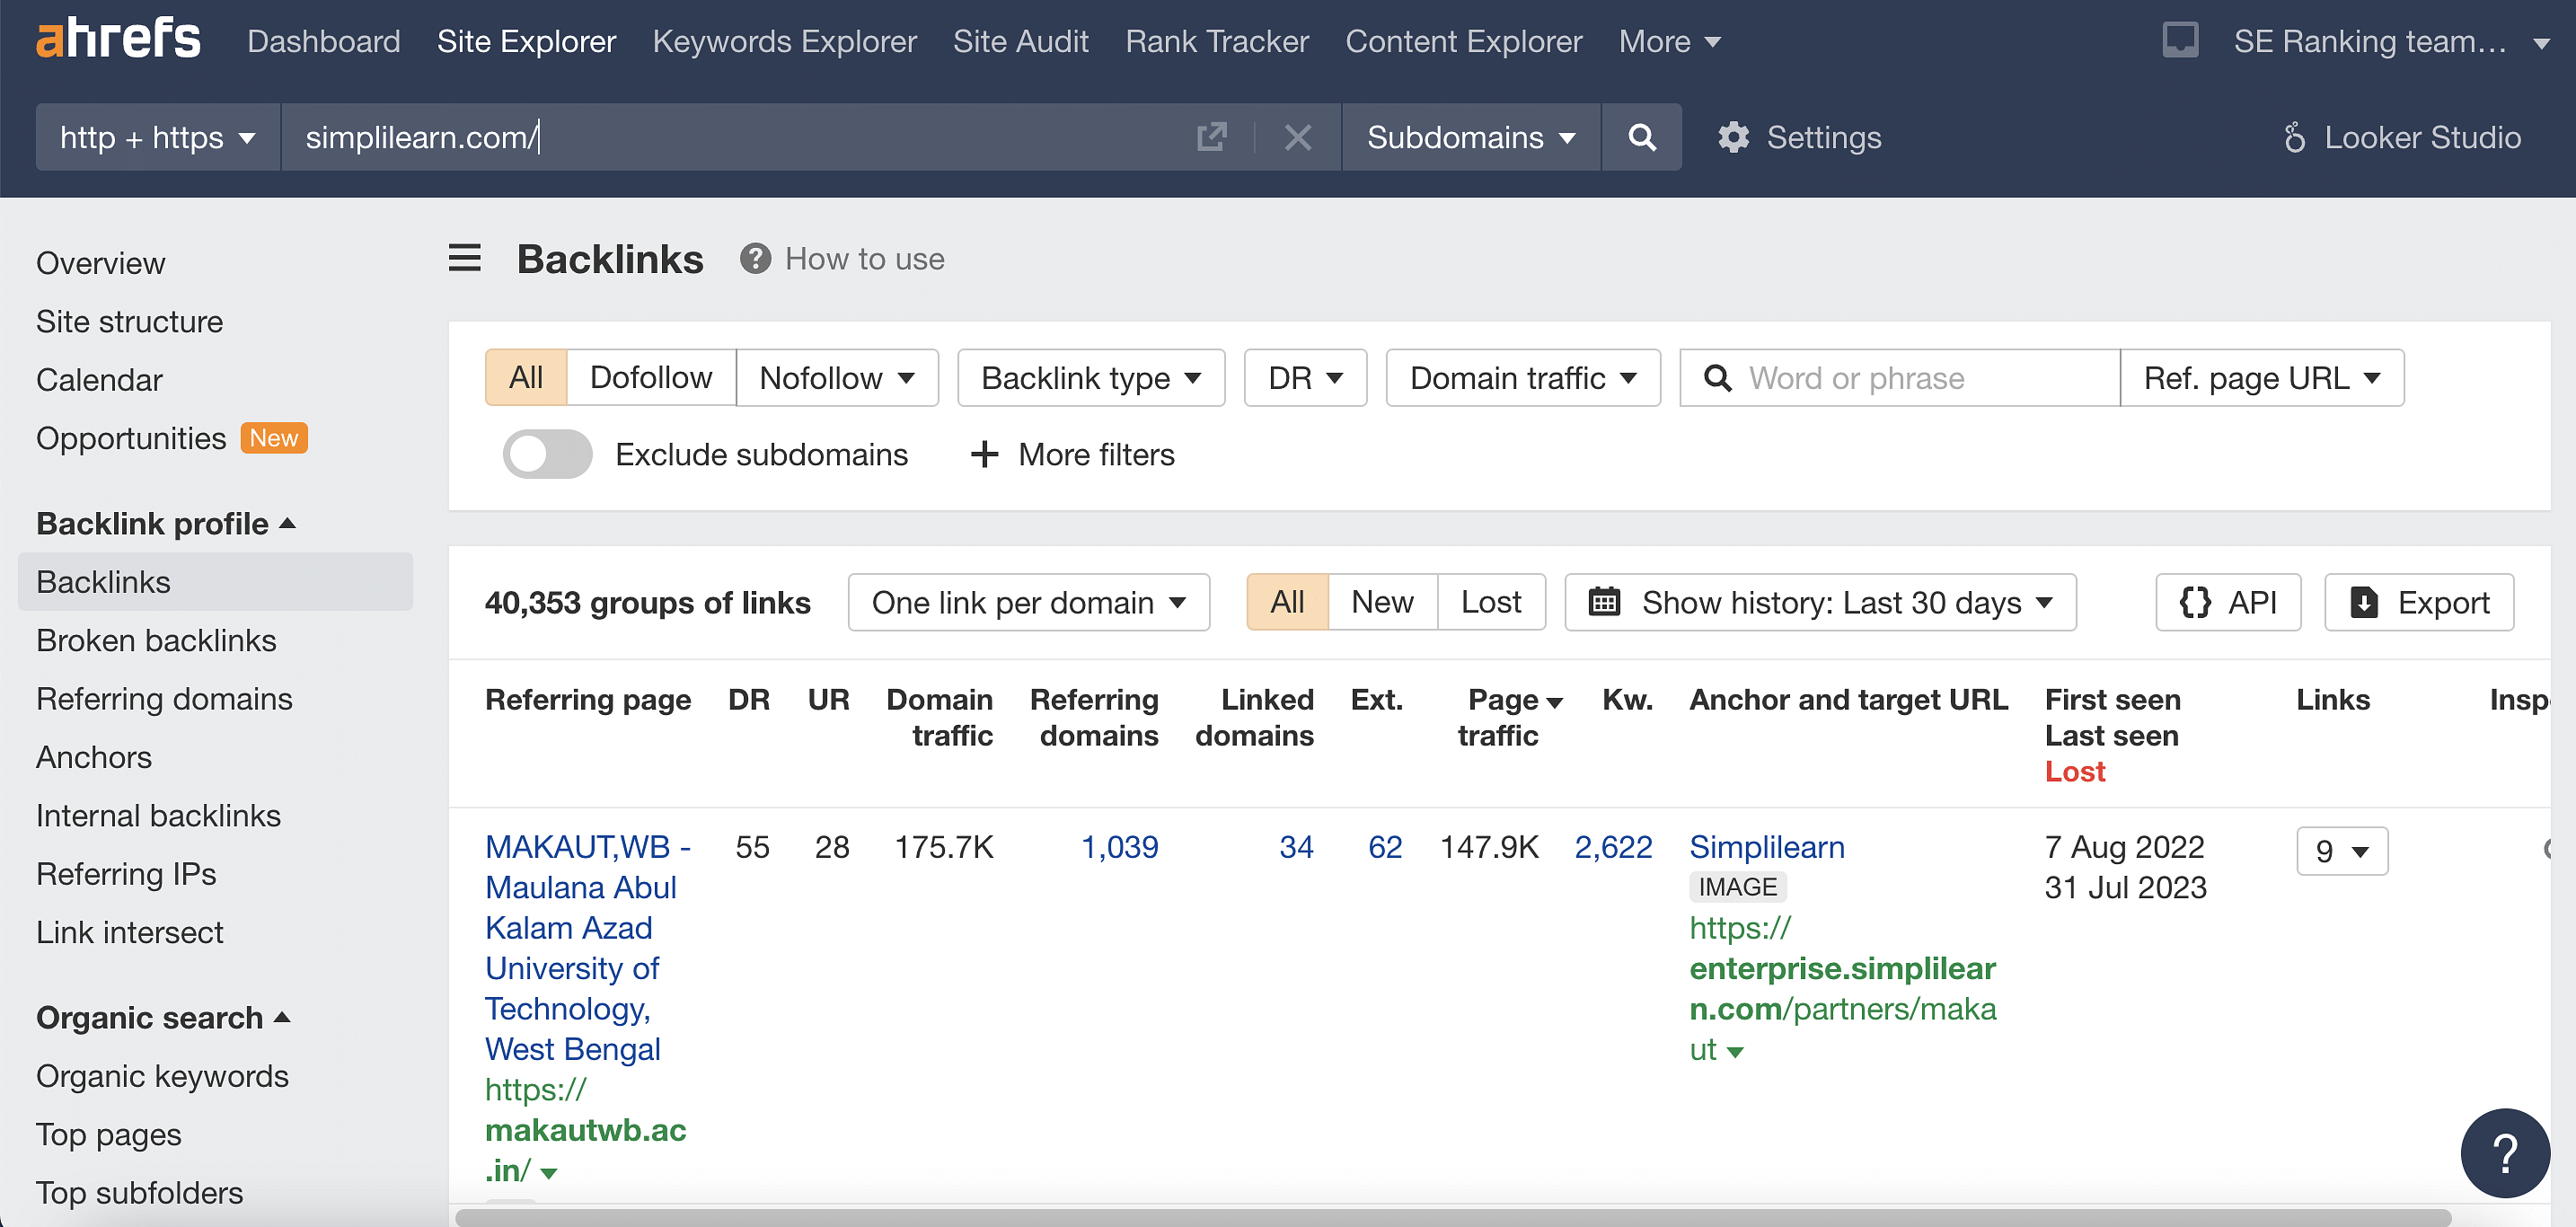Open Show history Last 30 days dropdown
Viewport: 2576px width, 1227px height.
click(1821, 602)
